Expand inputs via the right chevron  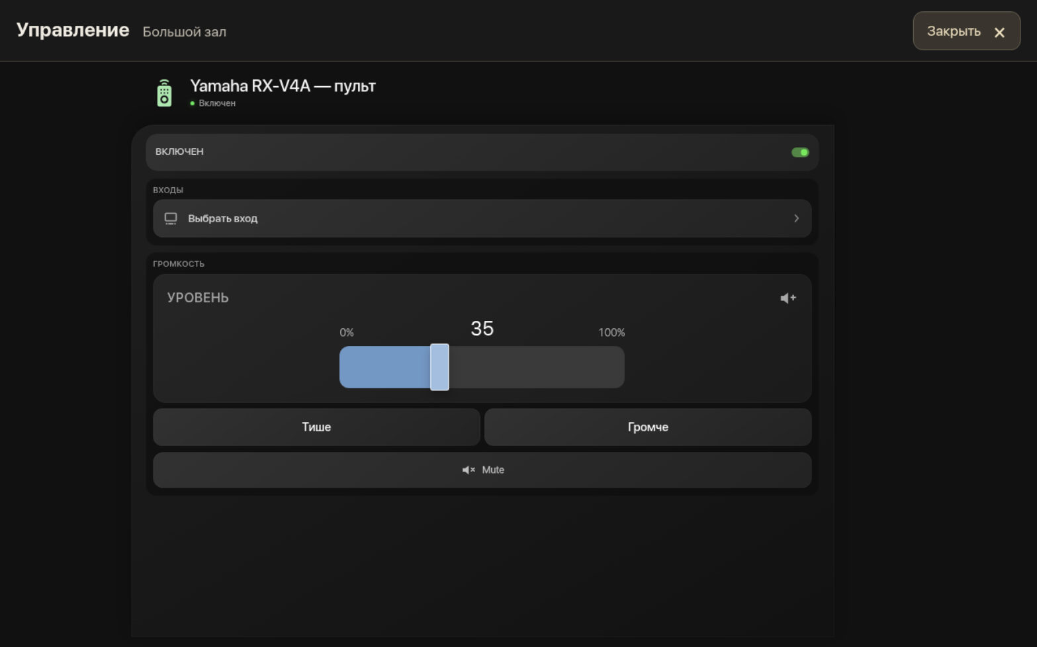[x=796, y=218]
